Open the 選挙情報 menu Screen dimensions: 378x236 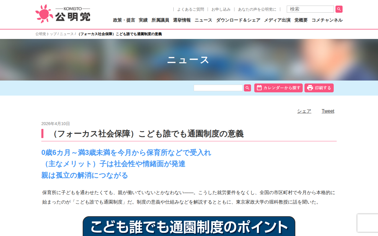point(182,20)
